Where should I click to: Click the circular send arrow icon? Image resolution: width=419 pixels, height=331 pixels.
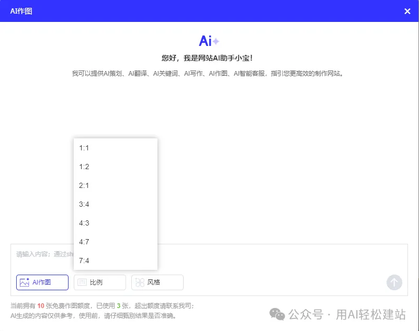(394, 282)
